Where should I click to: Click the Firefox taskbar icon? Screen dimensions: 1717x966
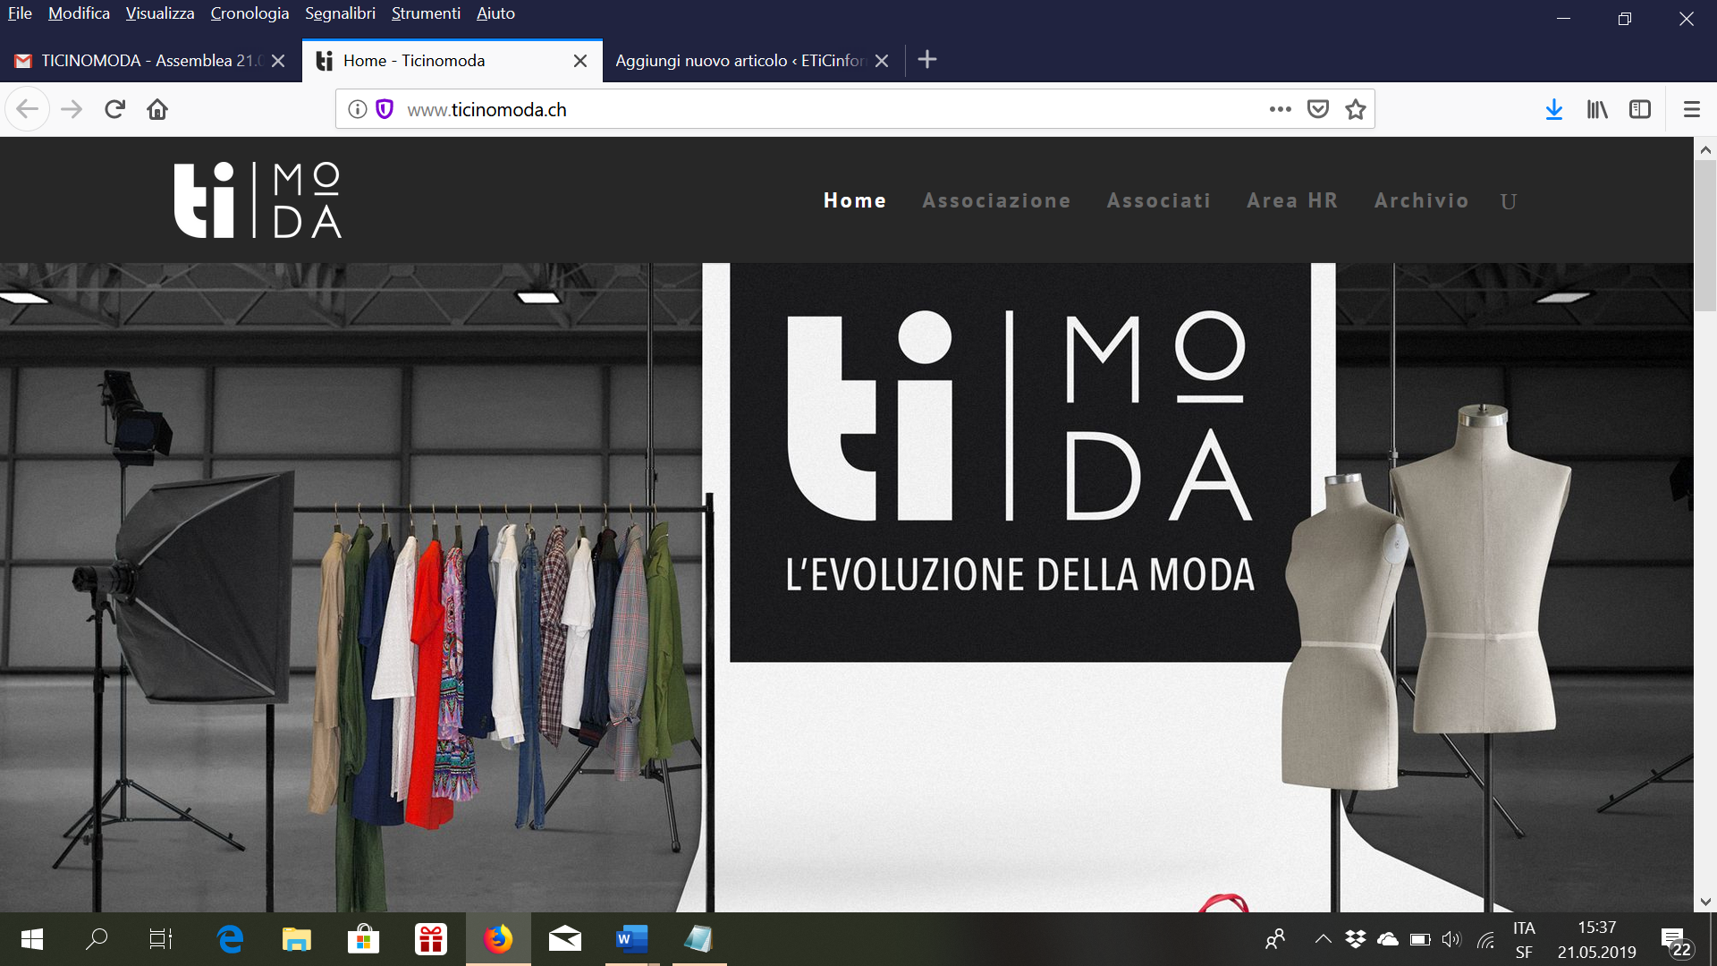click(x=498, y=939)
